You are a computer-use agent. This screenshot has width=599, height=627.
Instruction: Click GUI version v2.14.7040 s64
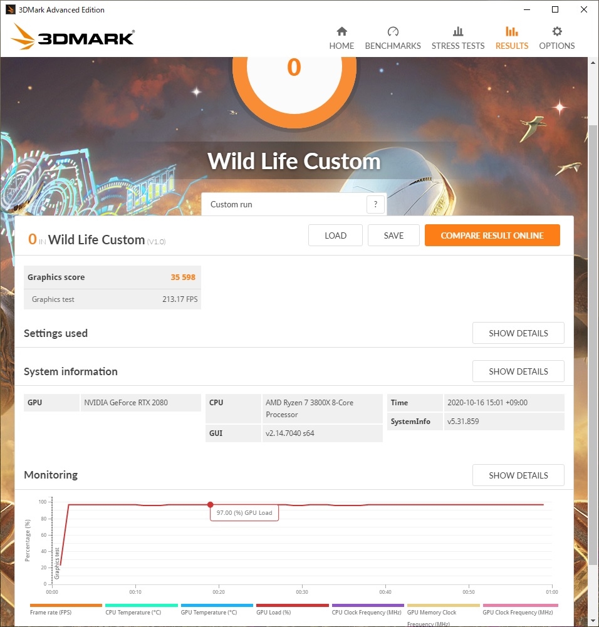290,433
